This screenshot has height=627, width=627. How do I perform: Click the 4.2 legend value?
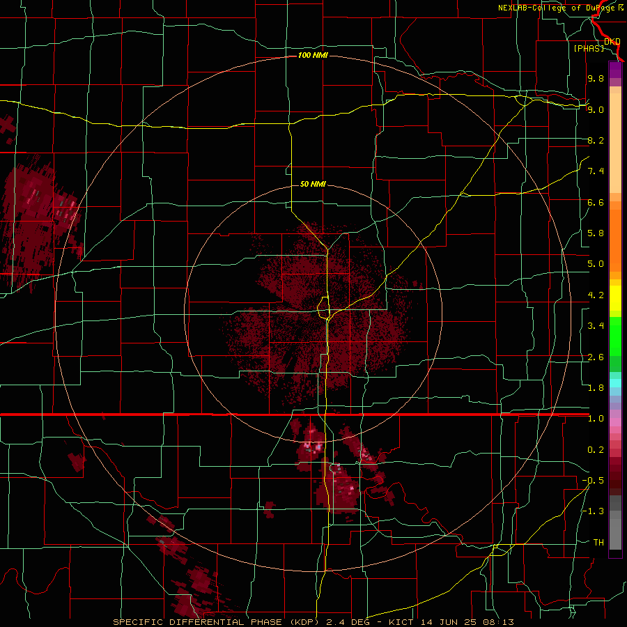[596, 295]
